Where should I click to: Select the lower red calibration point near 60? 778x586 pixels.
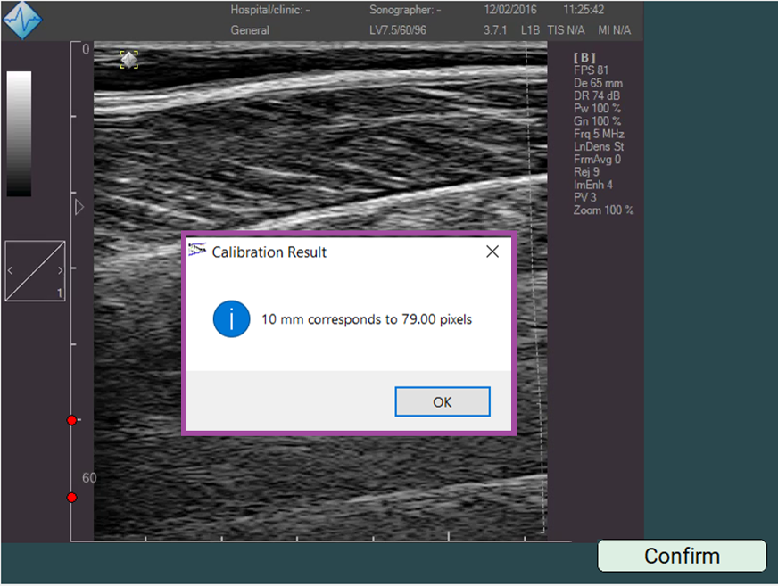click(x=72, y=497)
